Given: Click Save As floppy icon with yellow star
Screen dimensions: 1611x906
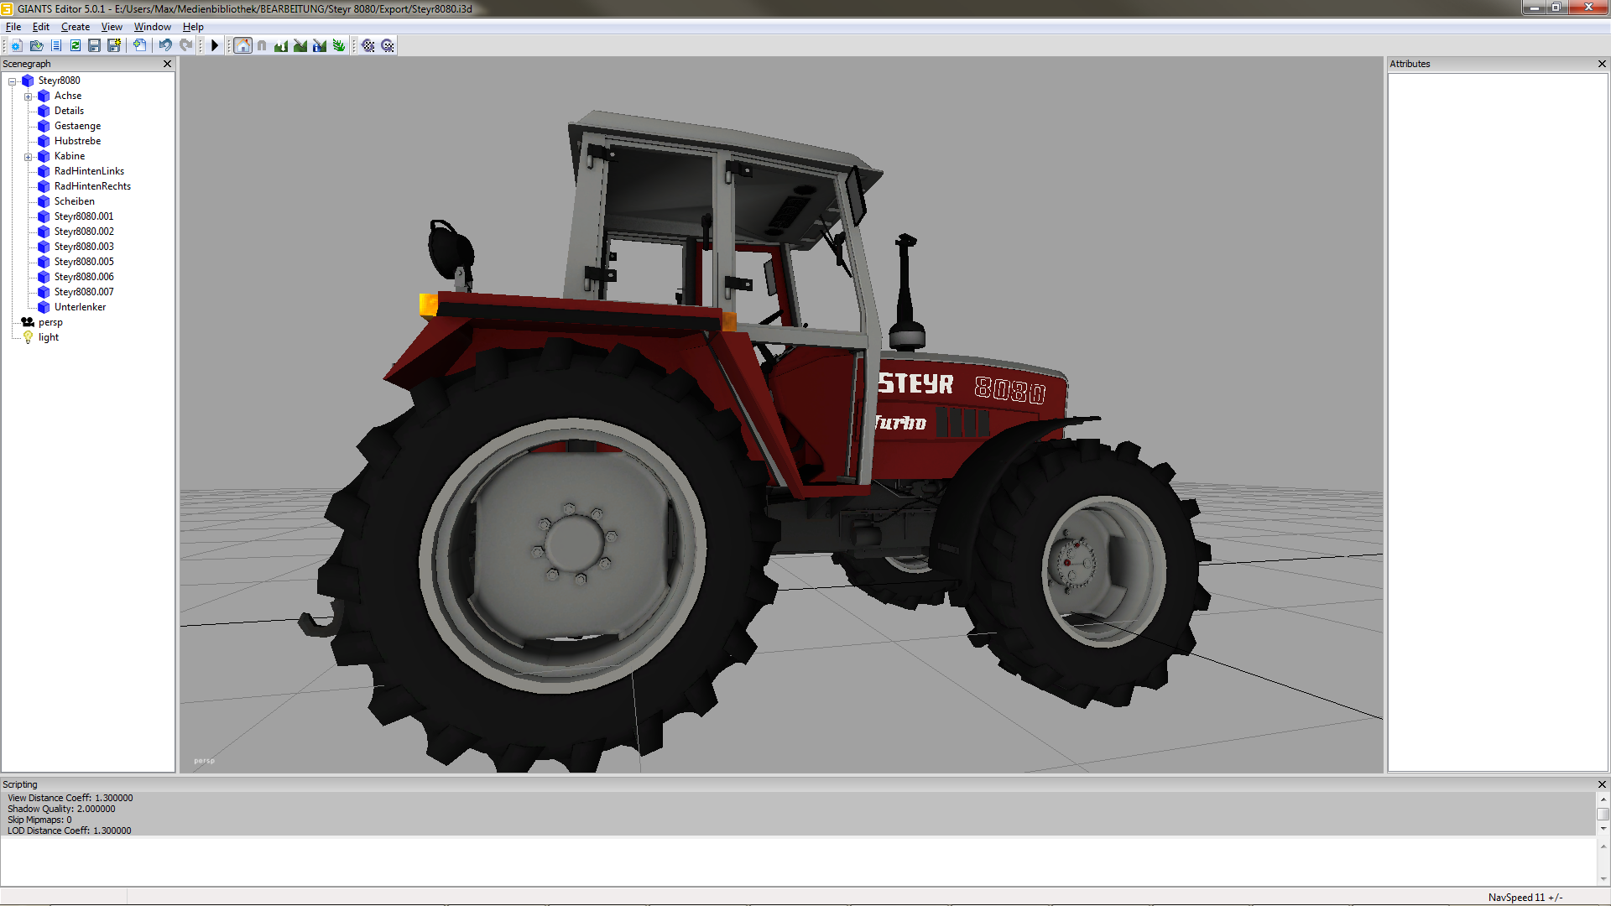Looking at the screenshot, I should tap(114, 45).
